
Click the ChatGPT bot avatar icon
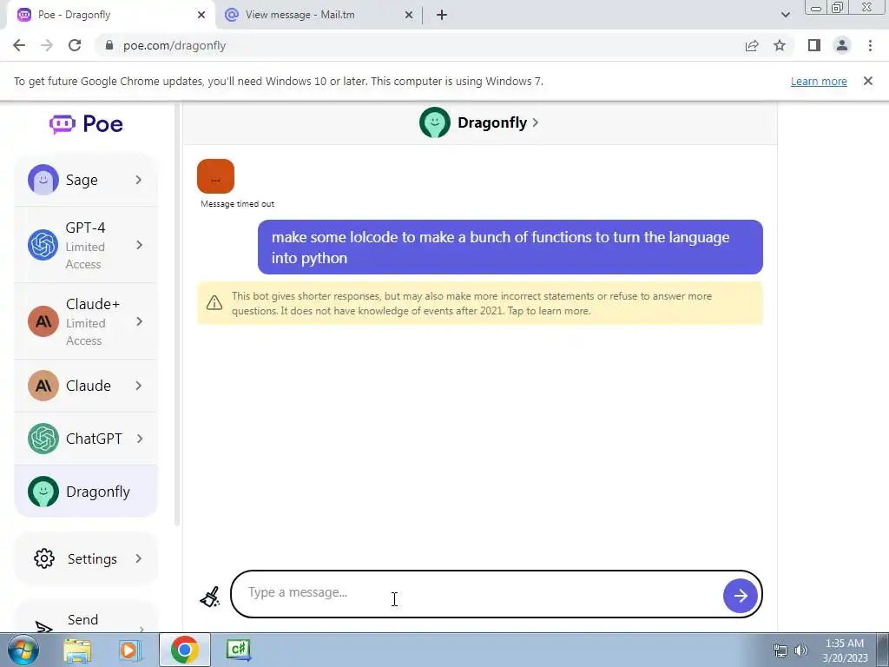[43, 439]
